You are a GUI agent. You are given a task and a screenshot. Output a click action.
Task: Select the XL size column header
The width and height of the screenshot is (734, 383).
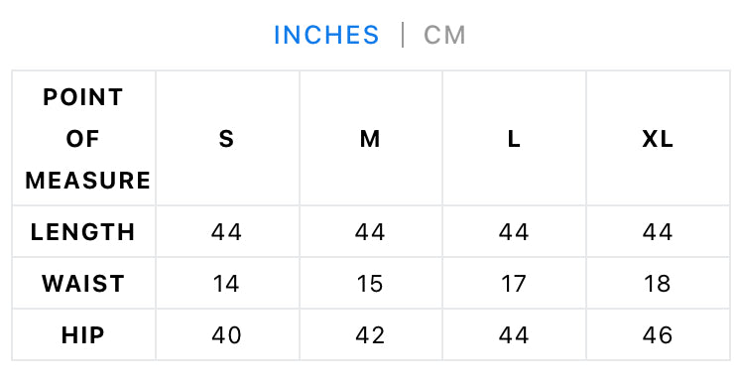(x=658, y=138)
